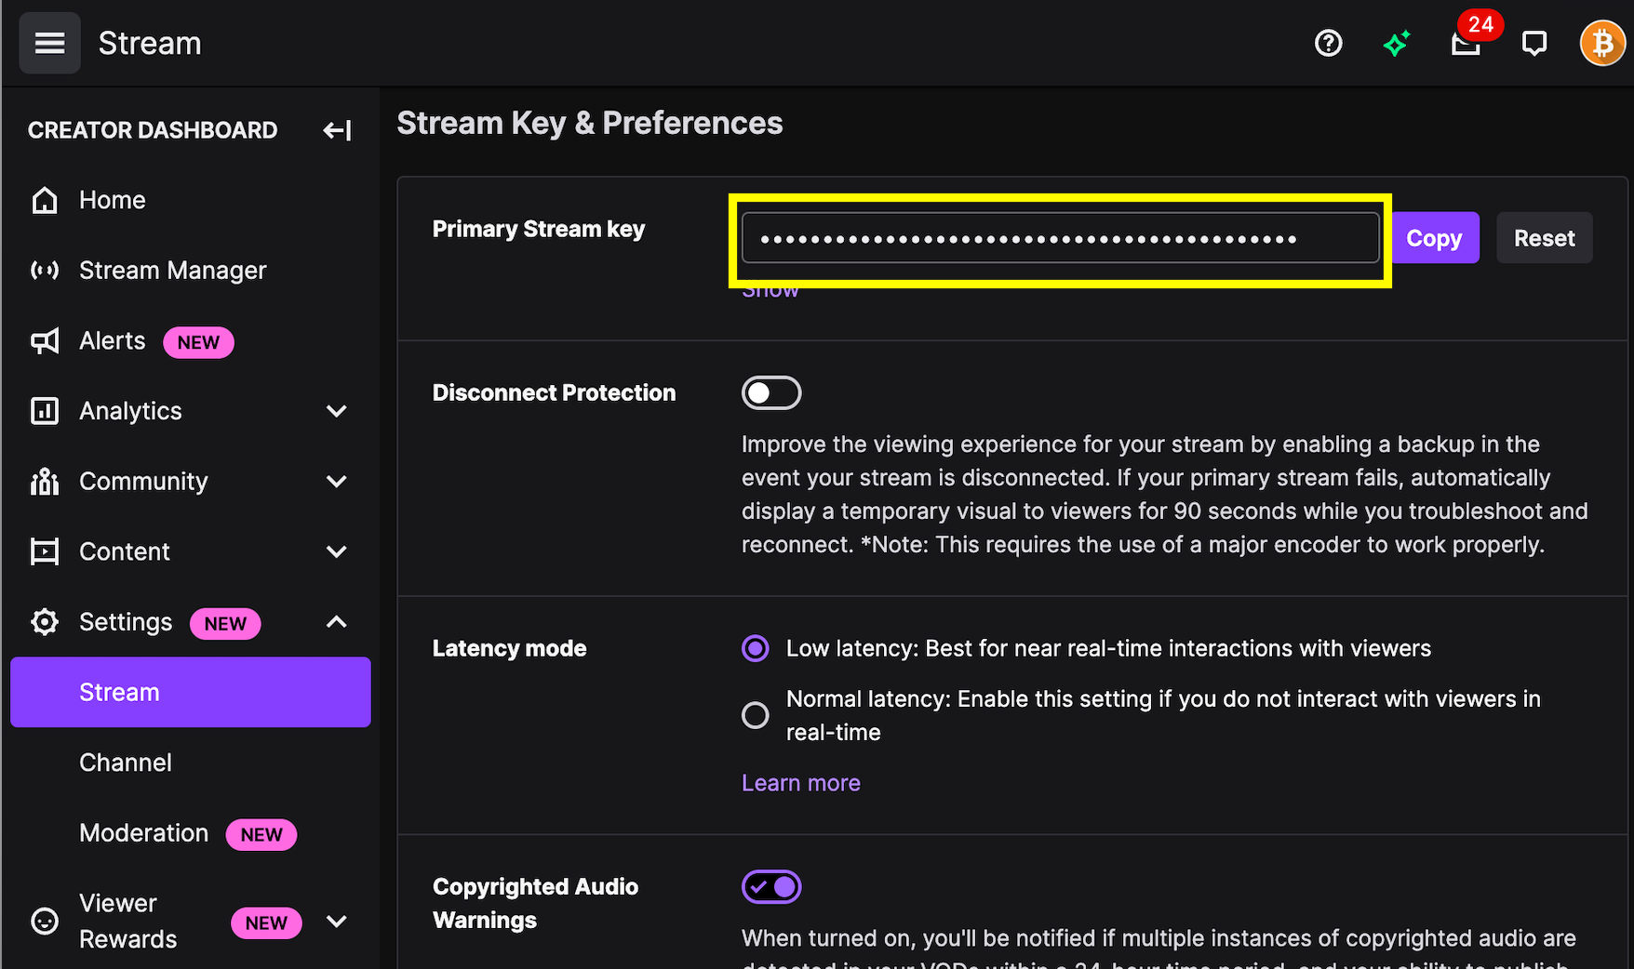
Task: Enable the Disconnect Protection toggle
Action: [770, 392]
